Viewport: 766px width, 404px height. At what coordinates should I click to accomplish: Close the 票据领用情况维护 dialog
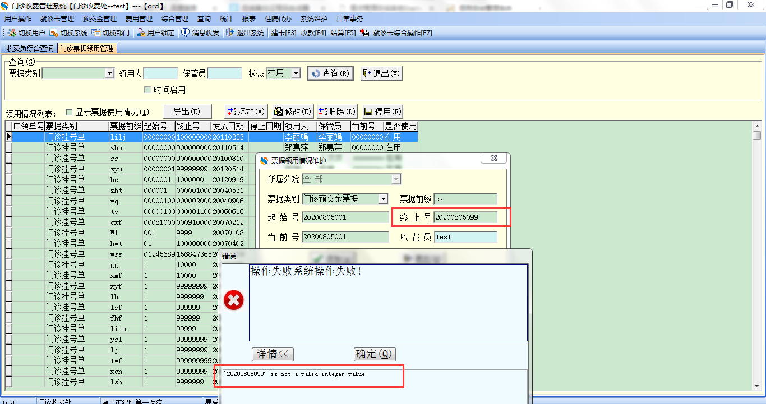pos(494,159)
